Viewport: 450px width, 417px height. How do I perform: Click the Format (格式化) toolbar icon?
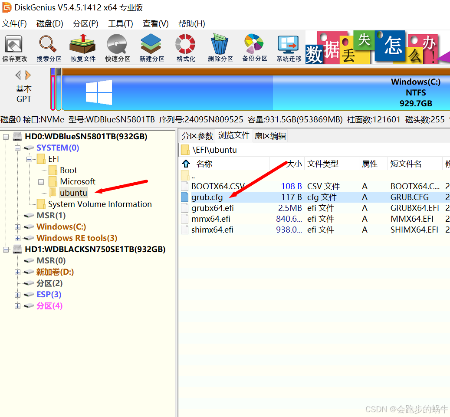186,48
